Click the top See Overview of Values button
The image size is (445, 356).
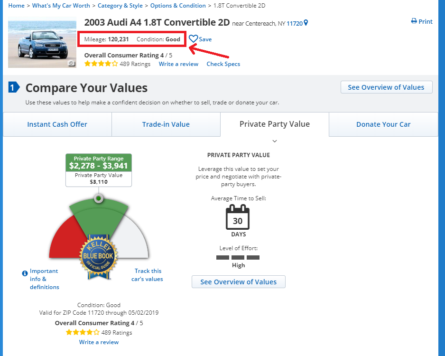point(386,87)
